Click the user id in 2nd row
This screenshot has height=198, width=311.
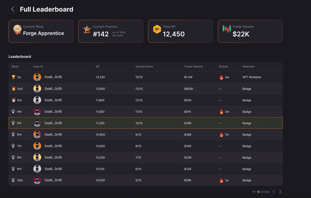click(x=53, y=89)
